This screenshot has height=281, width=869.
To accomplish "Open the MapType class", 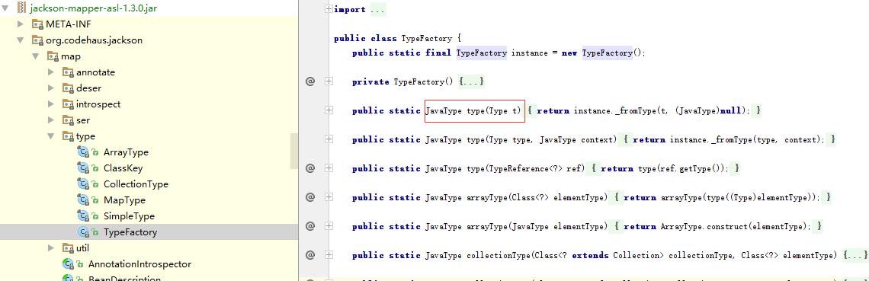I will click(125, 200).
